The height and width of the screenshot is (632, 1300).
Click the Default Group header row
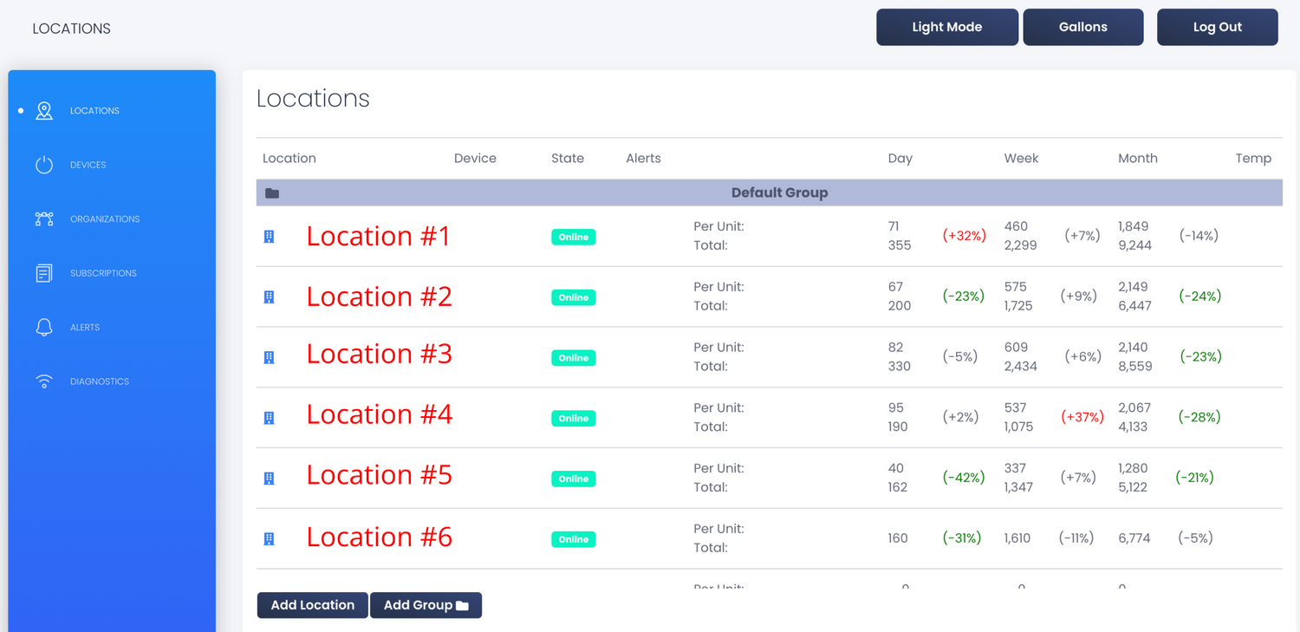778,192
